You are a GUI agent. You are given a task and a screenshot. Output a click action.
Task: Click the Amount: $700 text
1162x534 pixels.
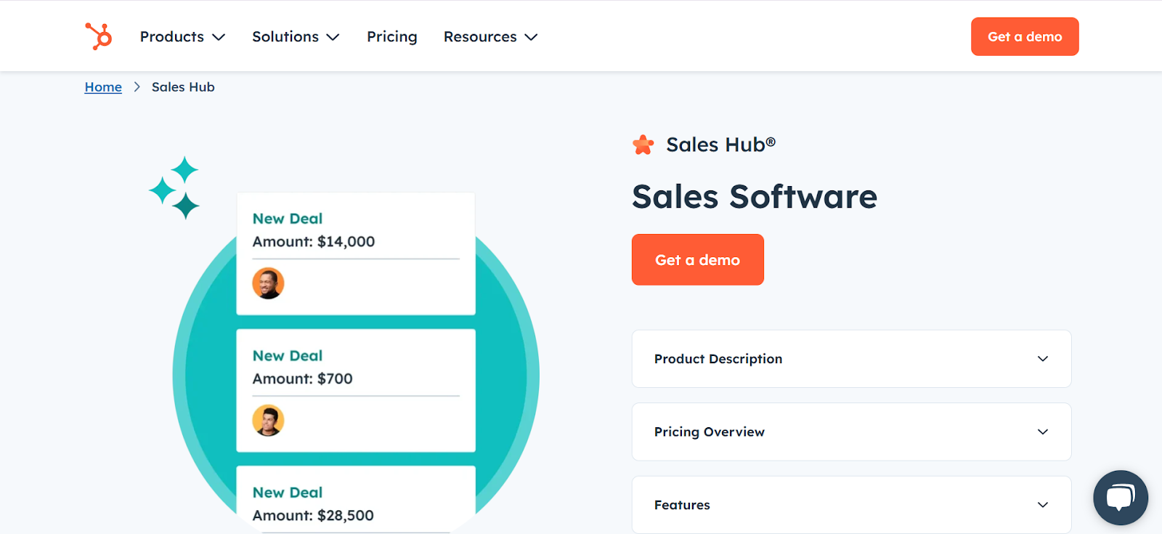tap(302, 379)
